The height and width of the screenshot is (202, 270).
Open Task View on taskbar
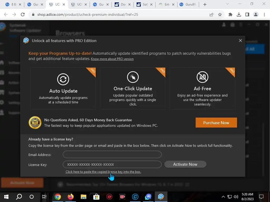click(x=44, y=197)
